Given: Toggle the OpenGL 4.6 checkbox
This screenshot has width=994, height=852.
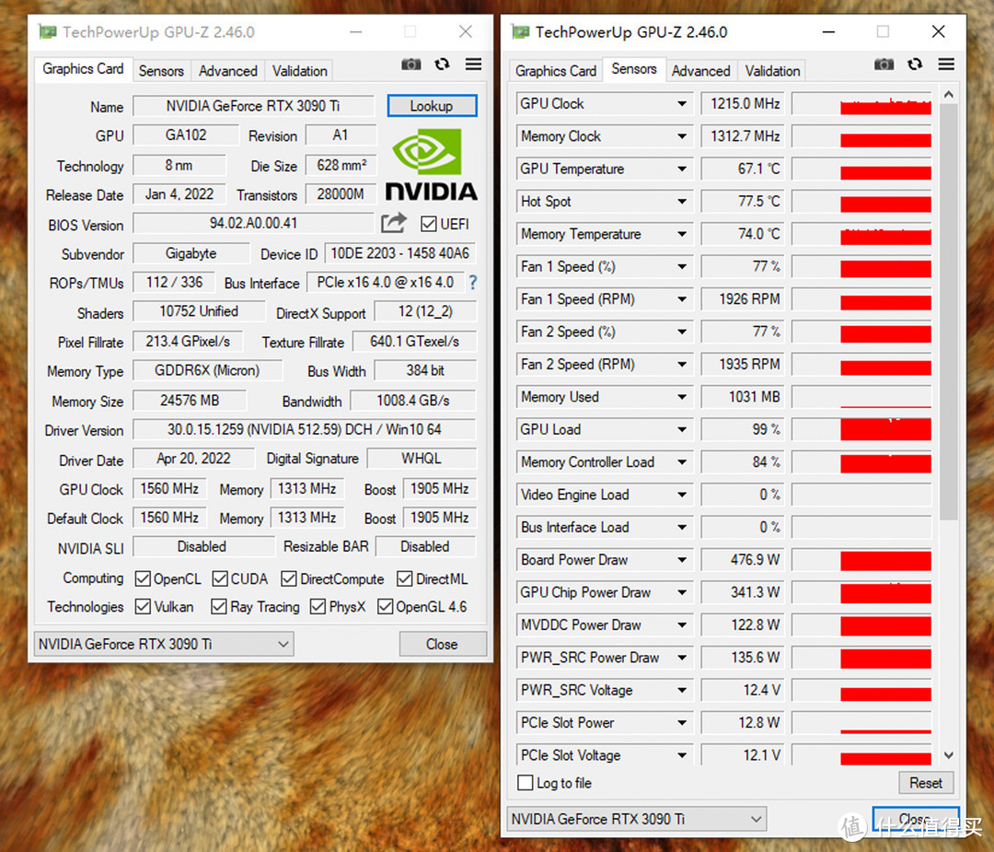Looking at the screenshot, I should click(x=385, y=606).
